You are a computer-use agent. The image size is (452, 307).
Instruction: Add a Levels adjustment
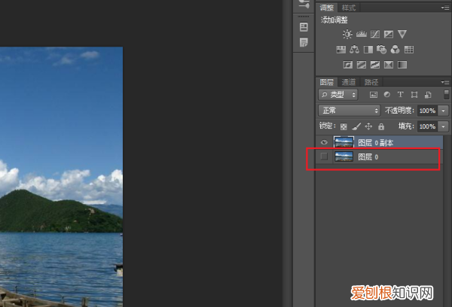361,34
